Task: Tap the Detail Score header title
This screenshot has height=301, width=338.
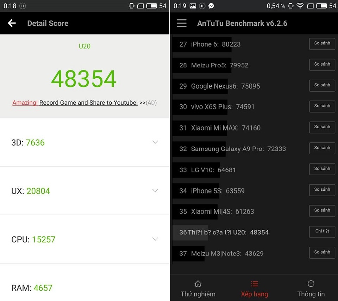Action: click(x=48, y=23)
